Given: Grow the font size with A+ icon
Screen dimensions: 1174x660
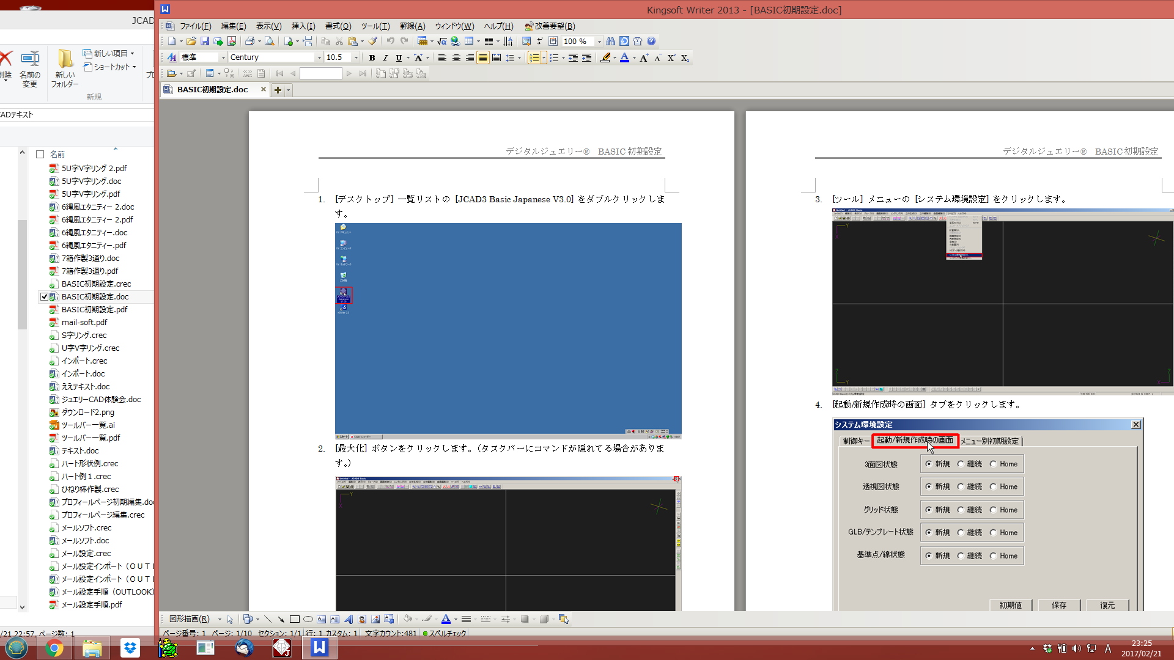Looking at the screenshot, I should click(644, 58).
